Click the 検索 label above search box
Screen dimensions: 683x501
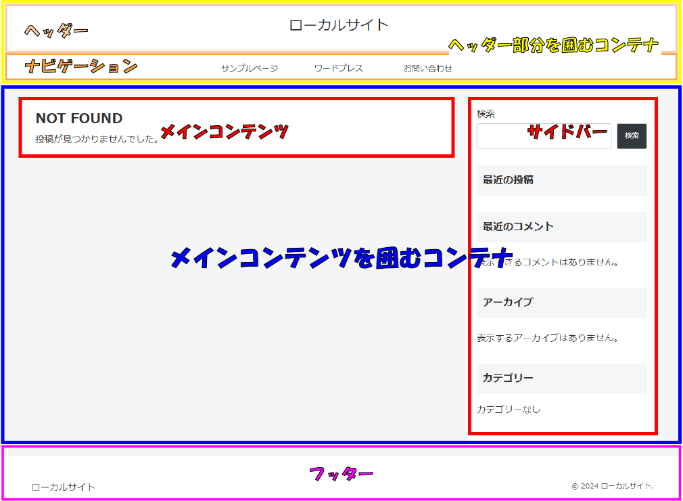[x=486, y=114]
